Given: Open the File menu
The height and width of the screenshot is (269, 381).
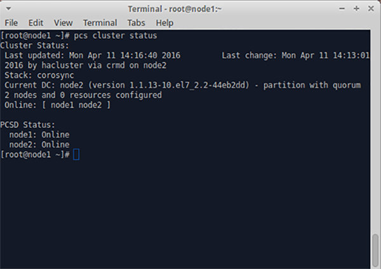Looking at the screenshot, I should pyautogui.click(x=11, y=23).
